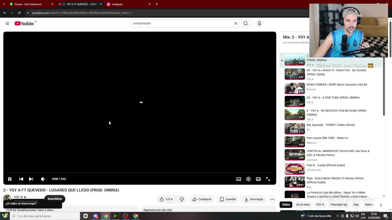Open the green play-arrow app in the taskbar
Viewport: 392px width, 220px height.
coord(115,216)
